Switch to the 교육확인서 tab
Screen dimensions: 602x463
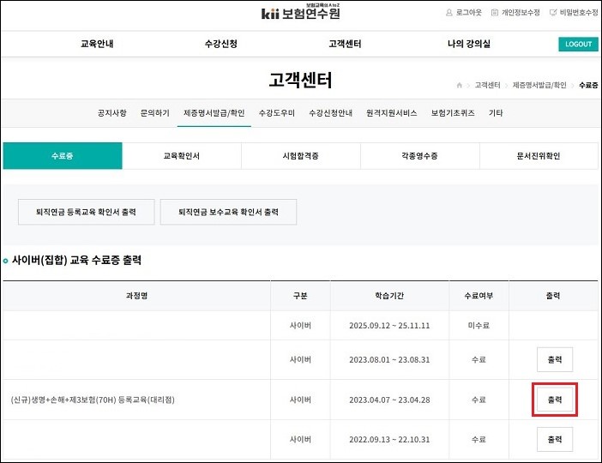(x=182, y=156)
